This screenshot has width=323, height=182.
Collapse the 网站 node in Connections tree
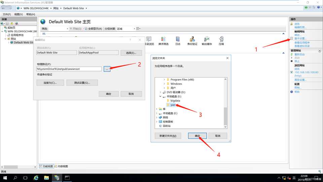click(6, 39)
